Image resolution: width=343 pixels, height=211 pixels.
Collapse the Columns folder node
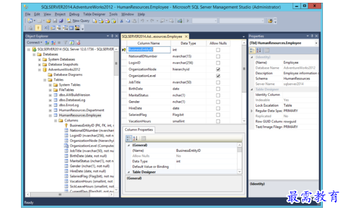pyautogui.click(x=55, y=121)
